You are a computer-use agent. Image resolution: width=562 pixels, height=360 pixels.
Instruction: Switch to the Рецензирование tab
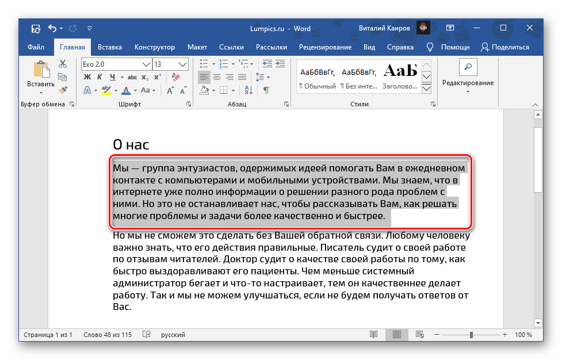325,47
